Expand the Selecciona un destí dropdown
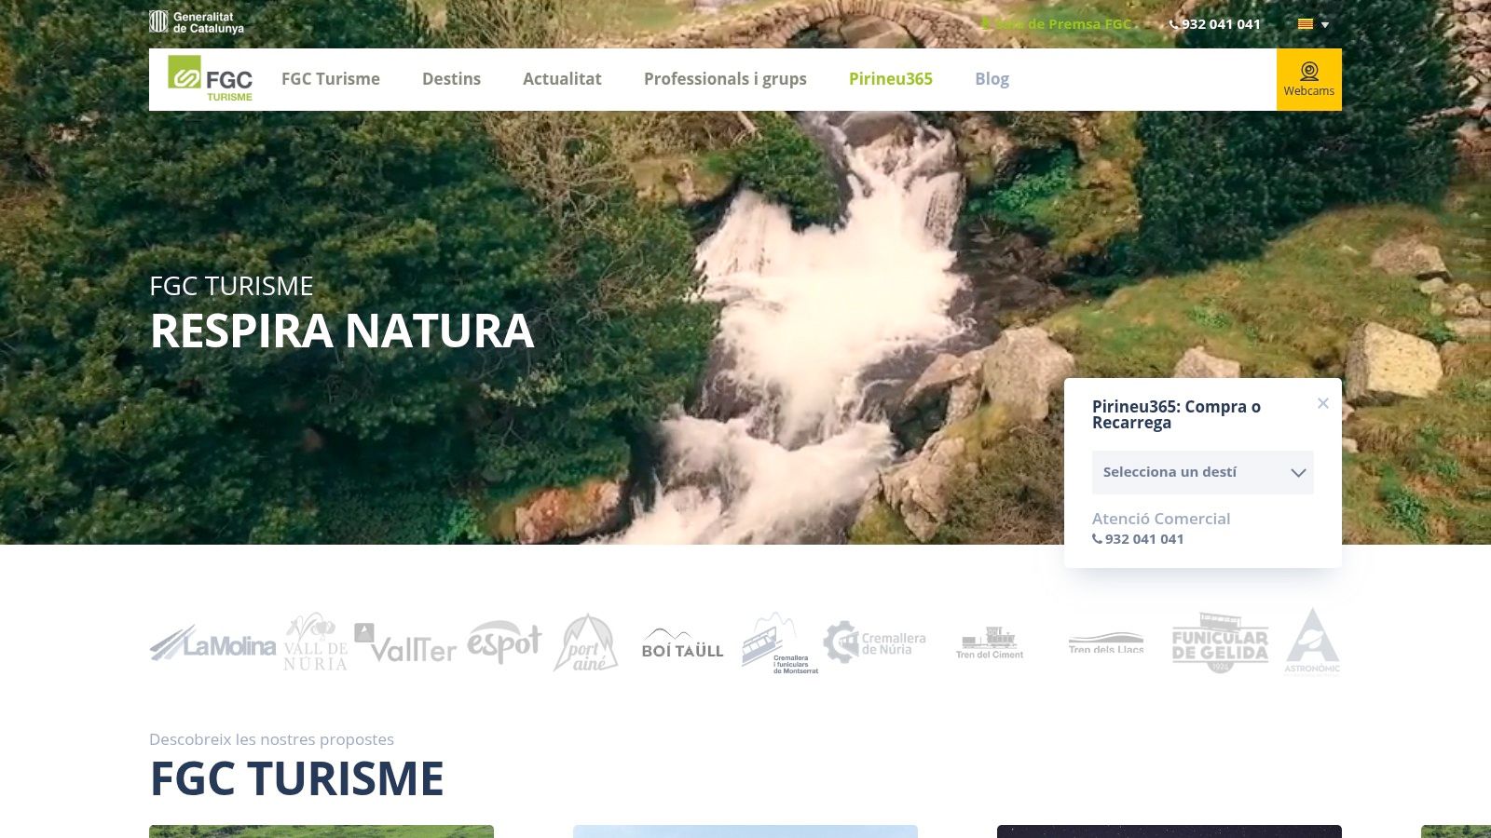The image size is (1491, 838). click(1202, 472)
